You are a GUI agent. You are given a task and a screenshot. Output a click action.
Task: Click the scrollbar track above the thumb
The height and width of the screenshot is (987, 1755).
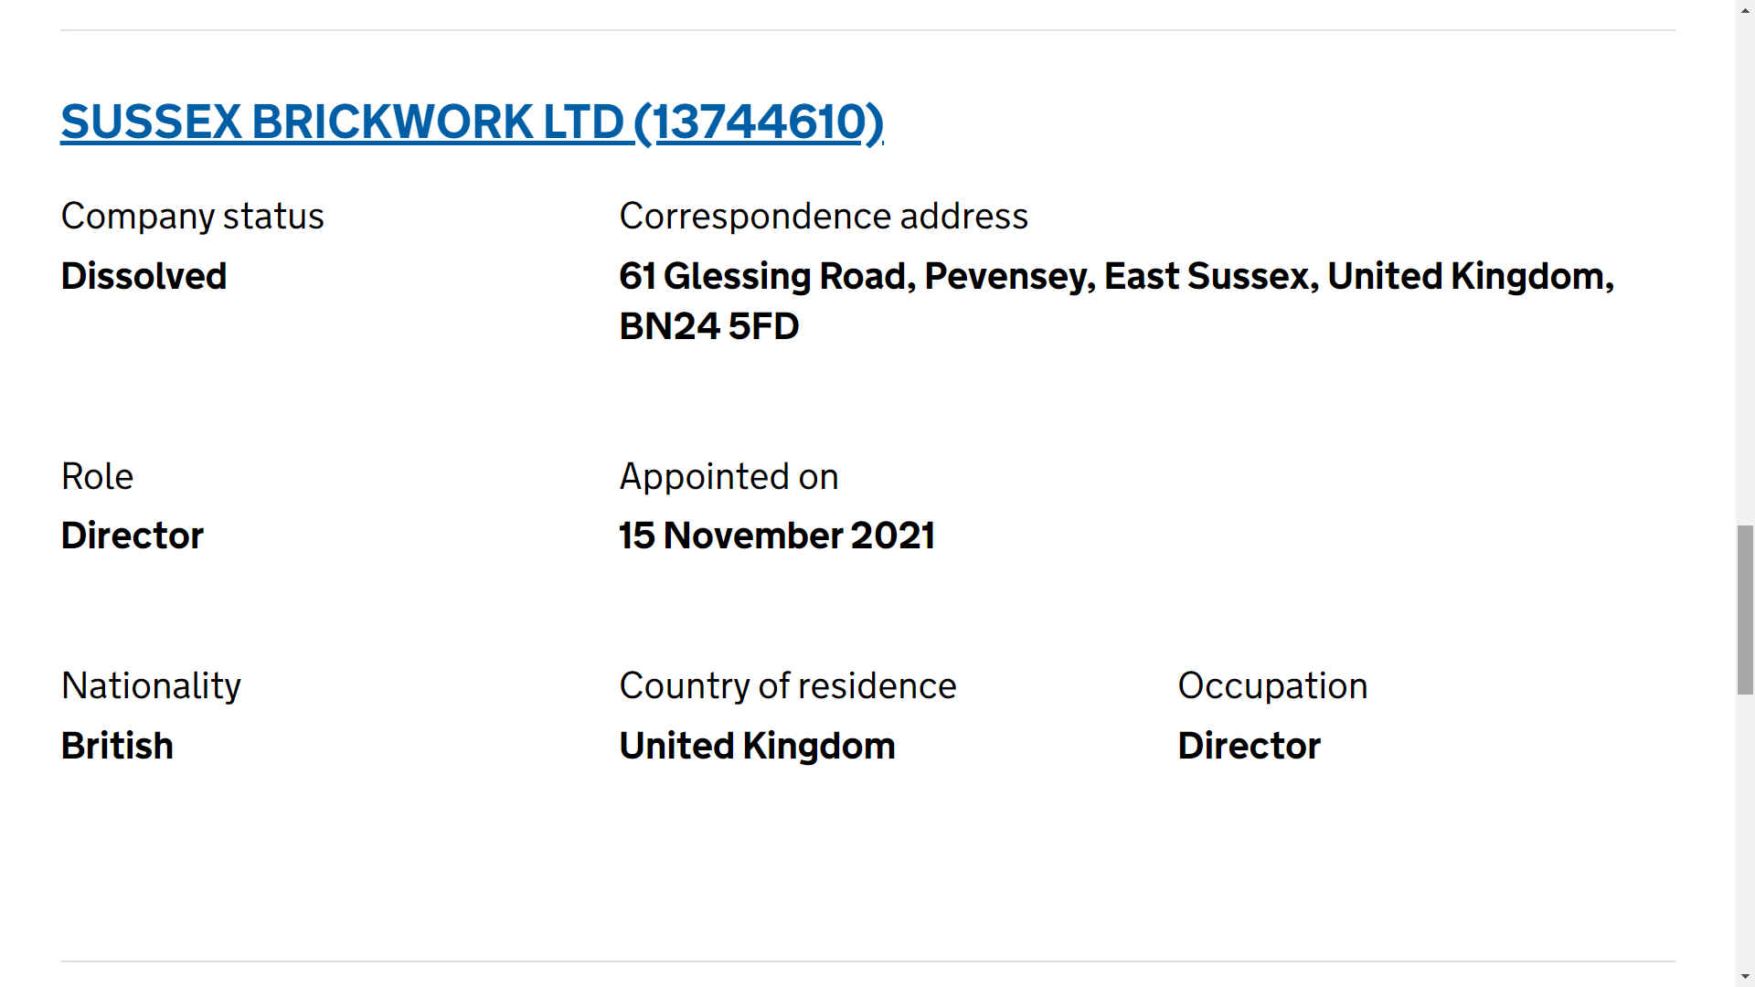(x=1745, y=274)
